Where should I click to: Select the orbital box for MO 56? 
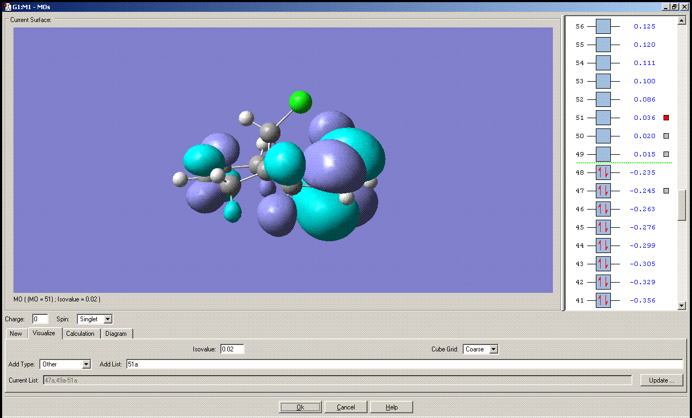tap(603, 26)
